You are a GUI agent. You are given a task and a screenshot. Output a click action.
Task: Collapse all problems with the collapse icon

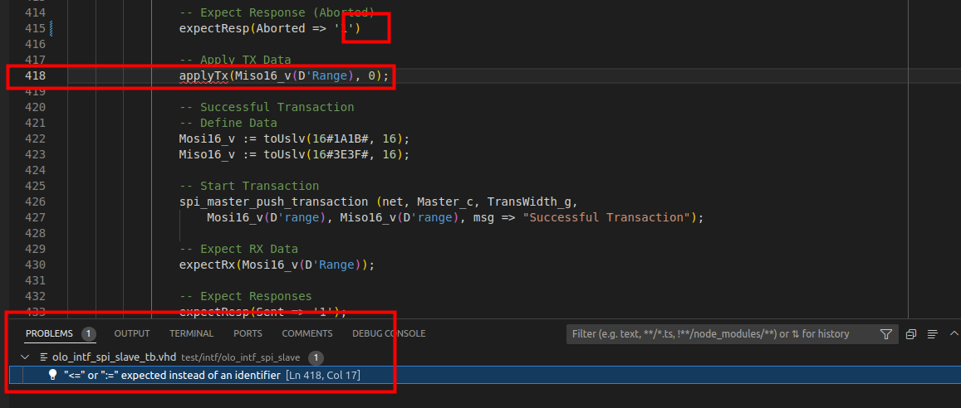(x=911, y=334)
